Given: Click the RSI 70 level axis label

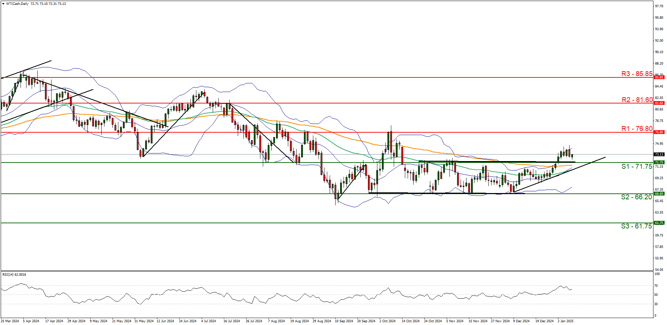Looking at the screenshot, I should (x=656, y=286).
